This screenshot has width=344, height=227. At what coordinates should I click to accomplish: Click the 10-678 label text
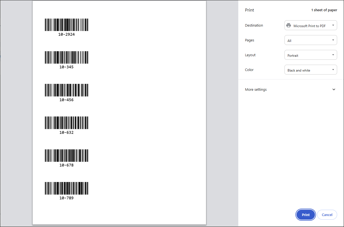[66, 165]
